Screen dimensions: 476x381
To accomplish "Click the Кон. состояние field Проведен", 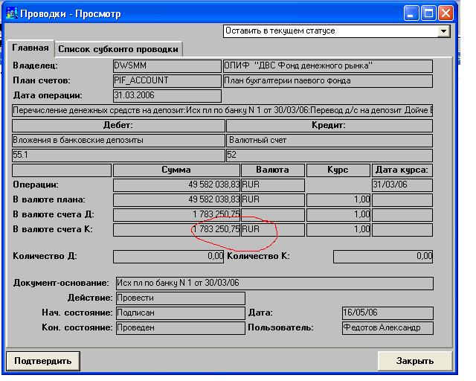I will [180, 328].
